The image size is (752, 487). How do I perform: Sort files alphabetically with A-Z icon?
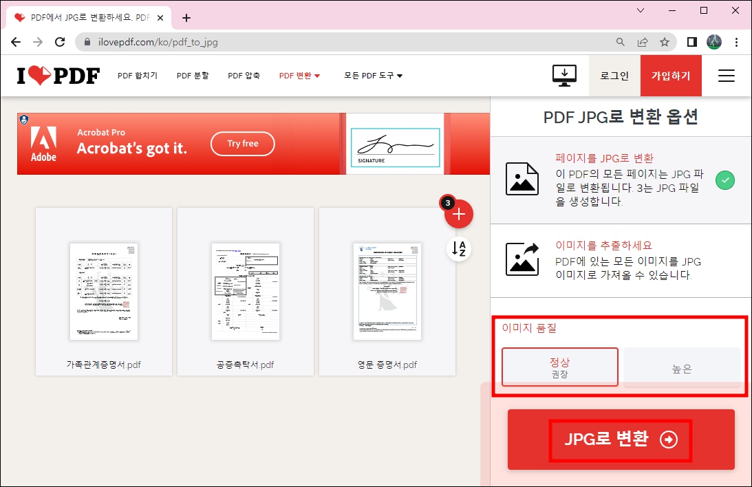[x=459, y=249]
